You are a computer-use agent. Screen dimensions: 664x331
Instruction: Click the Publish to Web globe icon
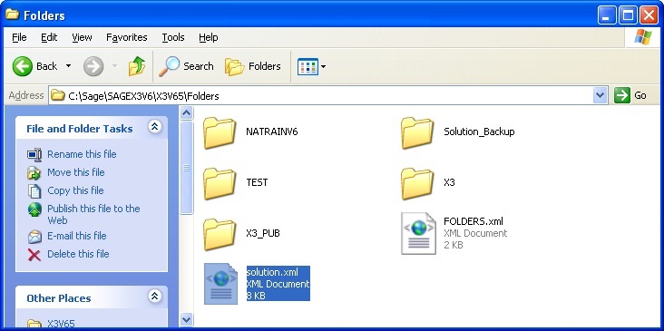tap(34, 209)
